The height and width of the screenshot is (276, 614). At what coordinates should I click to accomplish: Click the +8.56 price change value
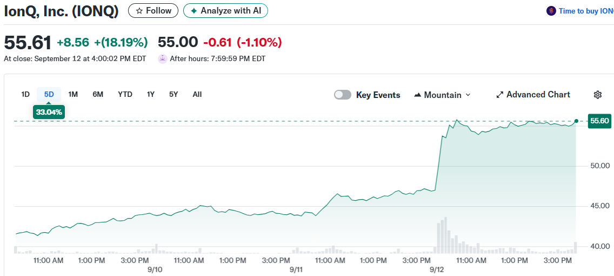click(73, 42)
